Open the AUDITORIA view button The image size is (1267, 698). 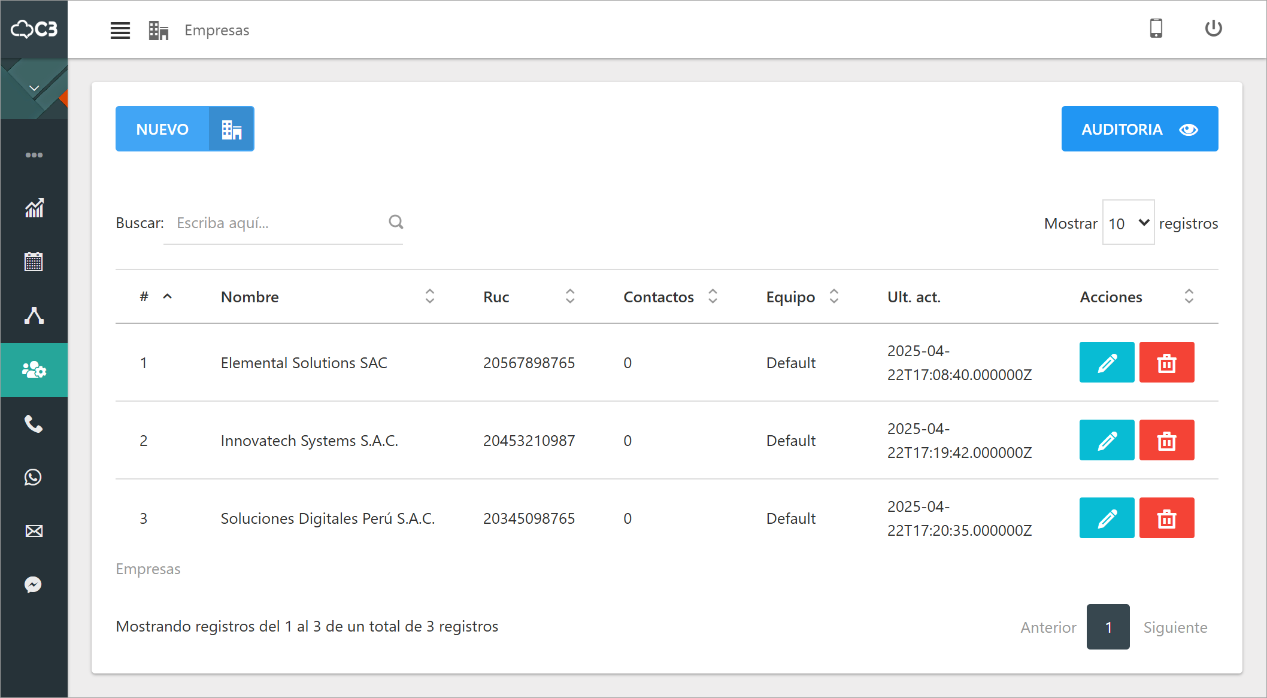point(1139,129)
